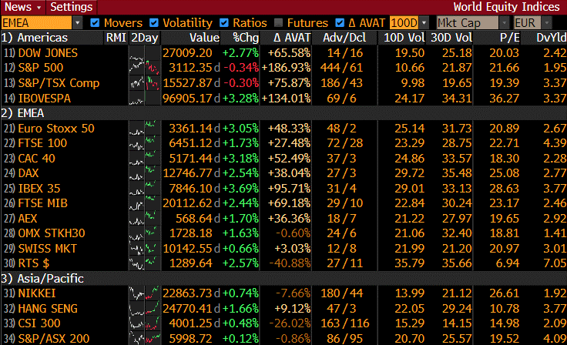The image size is (567, 345).
Task: Click the IBEX 35 change +3.69%
Action: coord(240,189)
